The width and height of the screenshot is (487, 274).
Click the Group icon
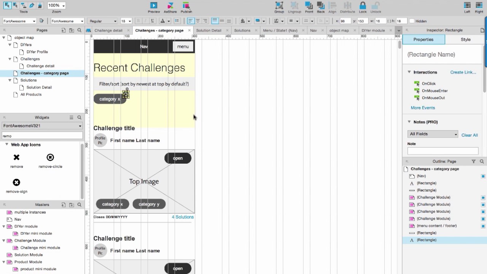click(279, 5)
